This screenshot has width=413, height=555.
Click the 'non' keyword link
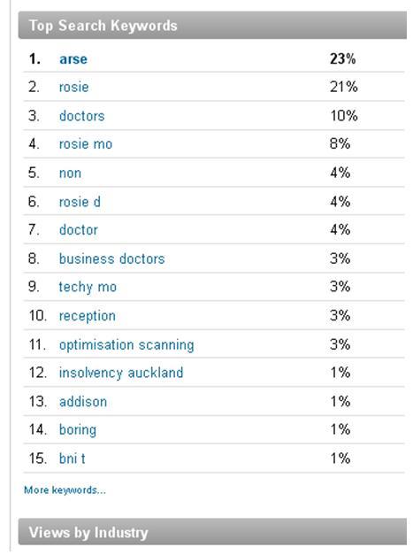(x=70, y=173)
